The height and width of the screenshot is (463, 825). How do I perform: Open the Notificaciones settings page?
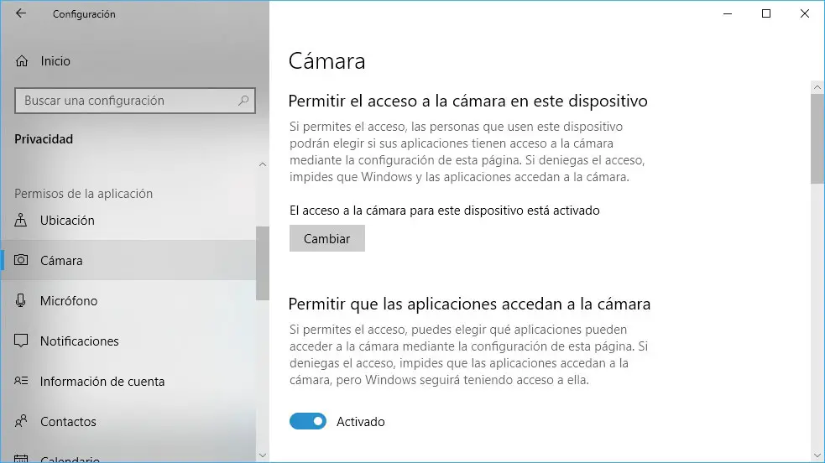pos(80,341)
